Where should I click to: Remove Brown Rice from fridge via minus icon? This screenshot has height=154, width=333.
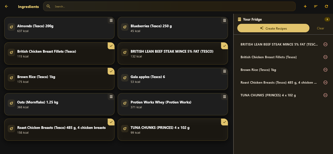325,70
